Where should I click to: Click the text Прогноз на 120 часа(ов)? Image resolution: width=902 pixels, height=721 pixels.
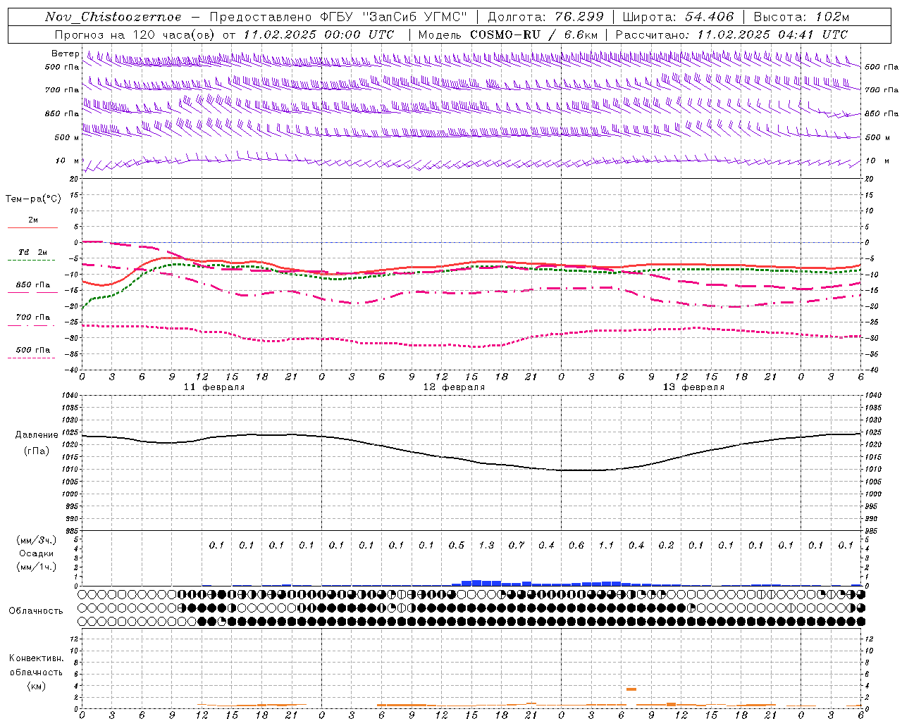coord(135,35)
